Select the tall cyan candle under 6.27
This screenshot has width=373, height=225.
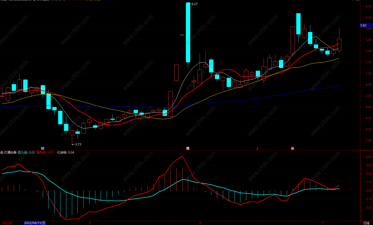pyautogui.click(x=188, y=32)
